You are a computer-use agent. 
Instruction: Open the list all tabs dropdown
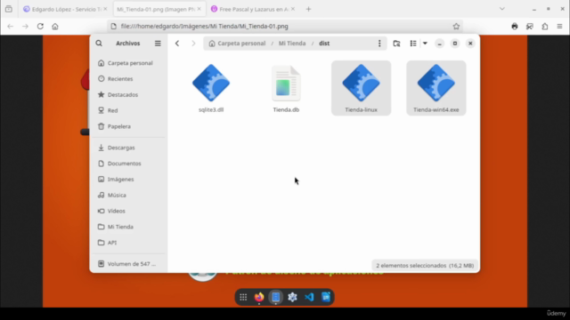click(x=502, y=9)
